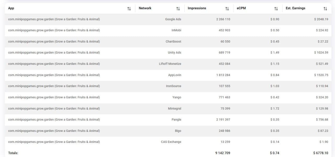This screenshot has height=157, width=335.
Task: Click the Network column header label
Action: (145, 8)
